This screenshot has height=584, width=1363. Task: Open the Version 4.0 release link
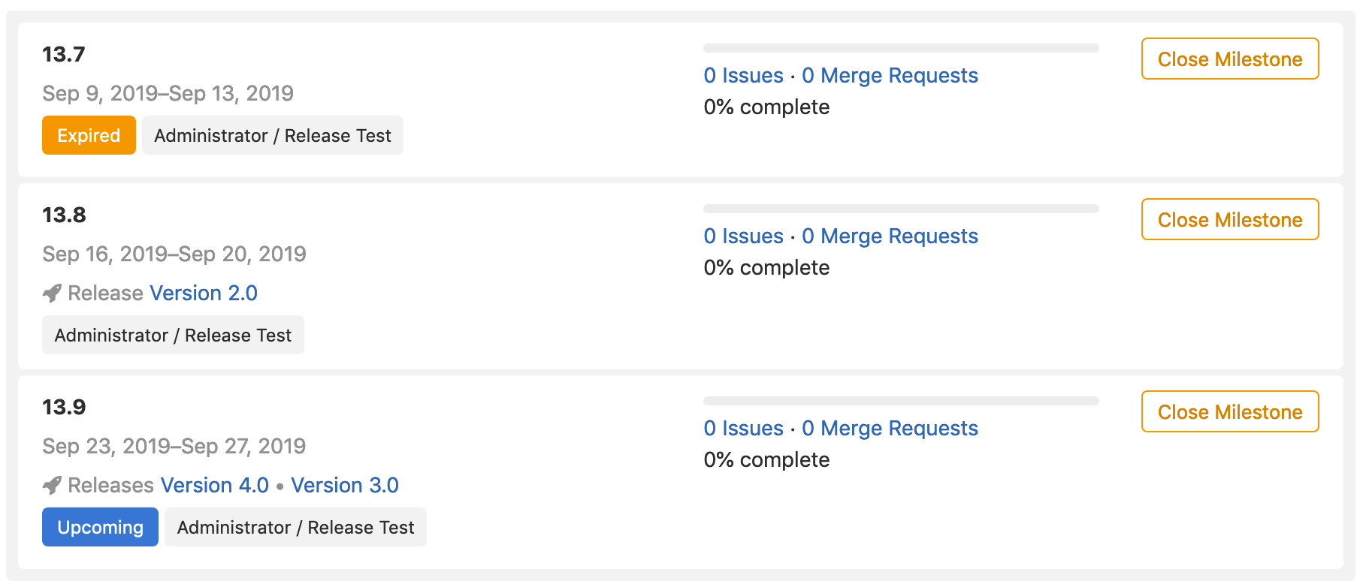pos(214,485)
